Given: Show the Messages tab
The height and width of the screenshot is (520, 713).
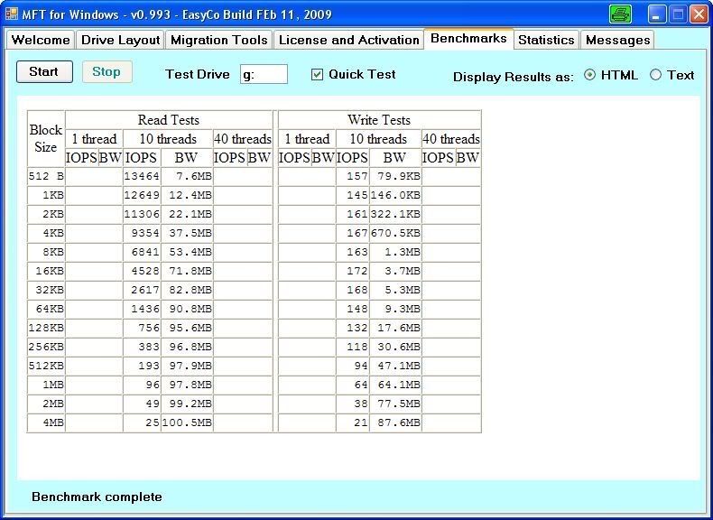Looking at the screenshot, I should pyautogui.click(x=617, y=40).
